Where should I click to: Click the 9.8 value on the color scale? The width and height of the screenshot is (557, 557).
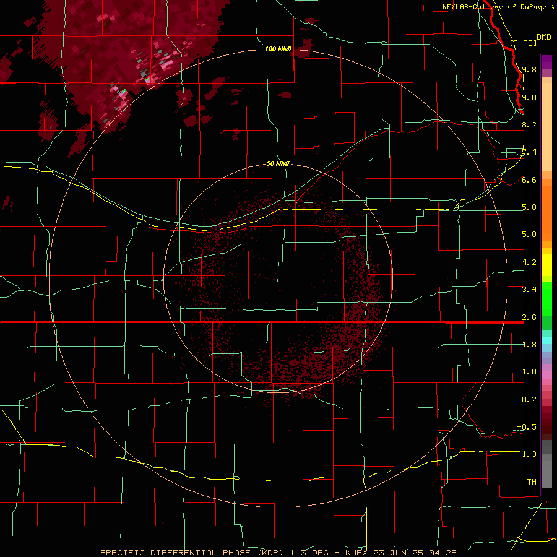pyautogui.click(x=529, y=69)
